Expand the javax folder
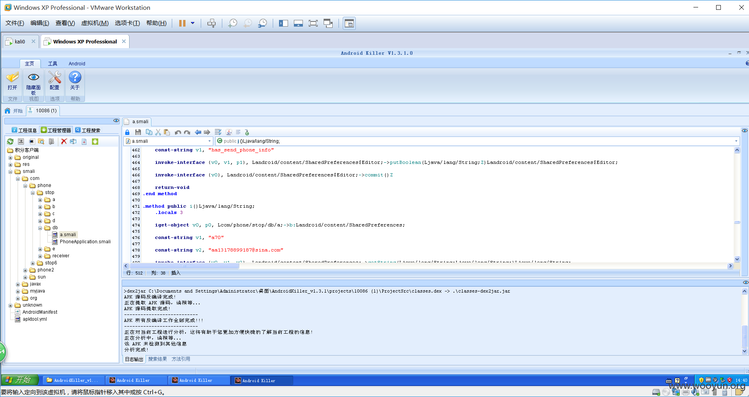Viewport: 749px width, 397px height. [18, 284]
